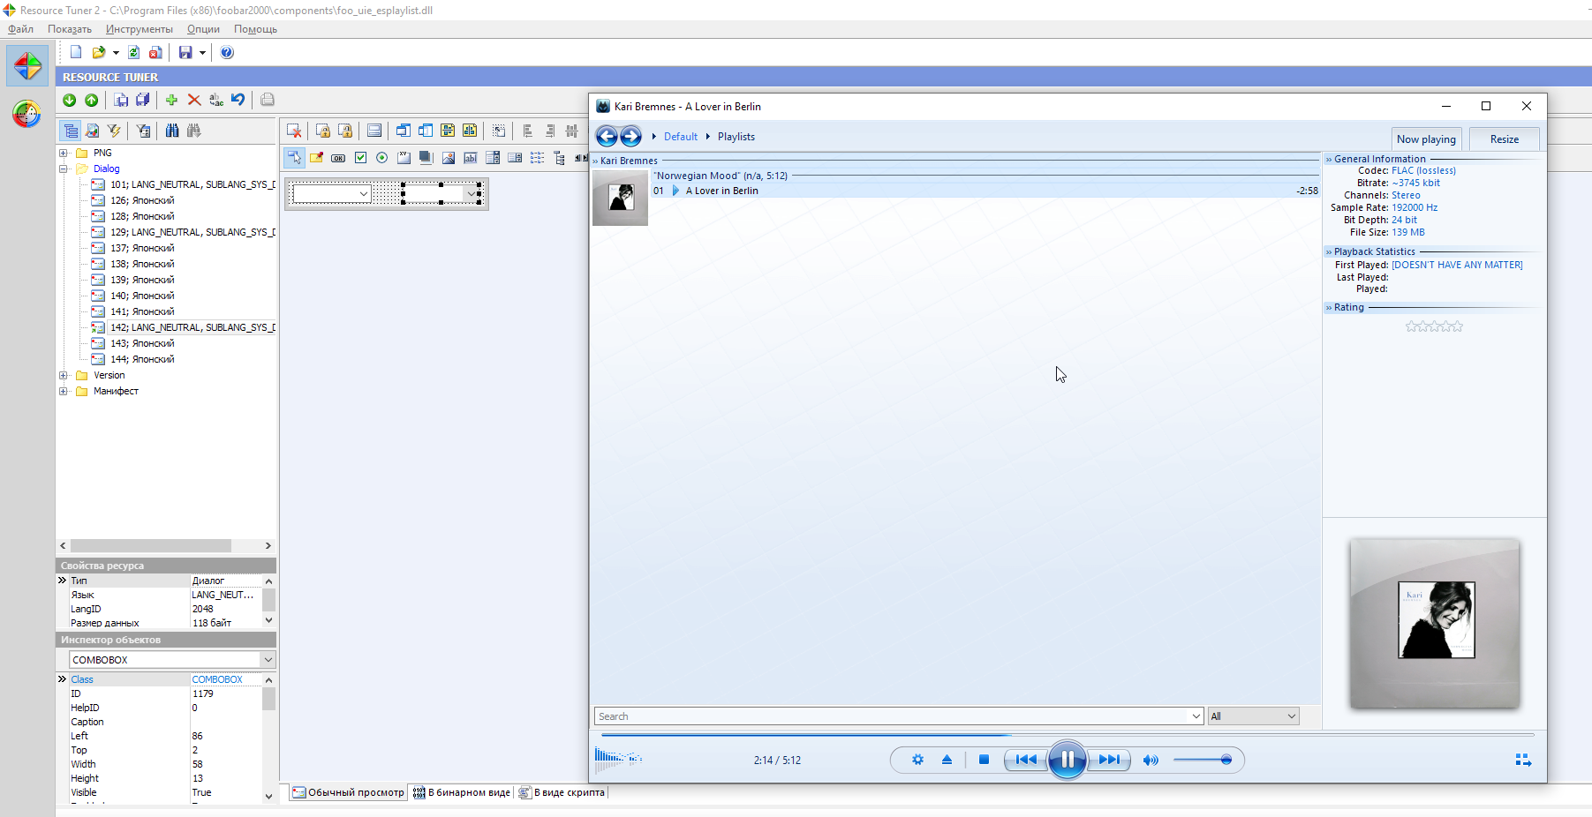The height and width of the screenshot is (817, 1592).
Task: Open foobar preferences with gear icon
Action: (x=917, y=760)
